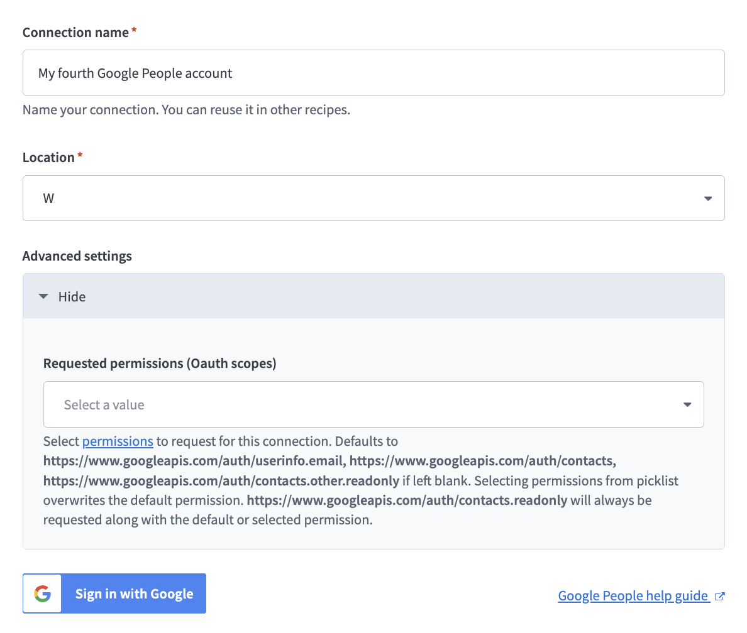Viewport: 747px width, 633px height.
Task: Click the Location dropdown arrow
Action: tap(708, 198)
